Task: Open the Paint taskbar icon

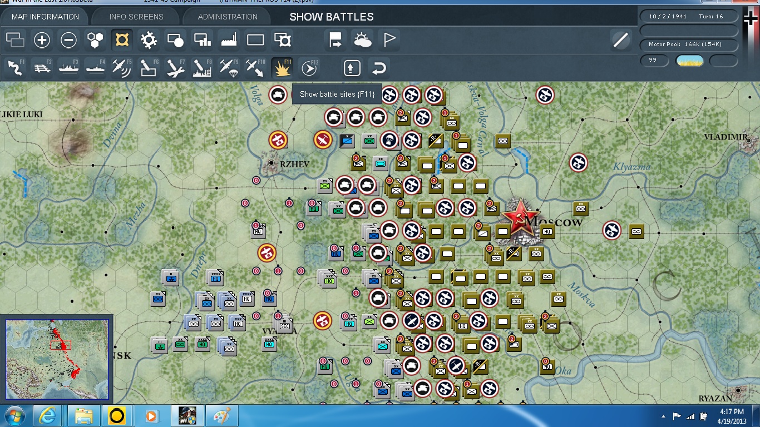Action: 222,416
